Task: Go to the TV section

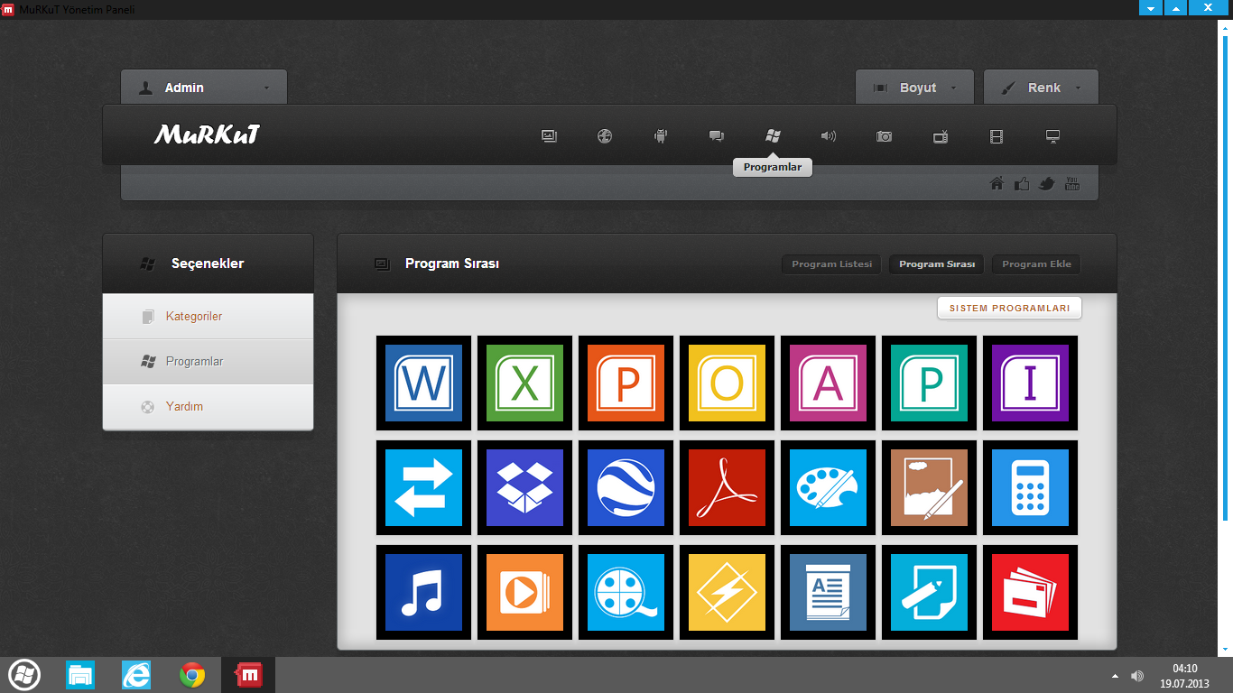Action: click(x=941, y=136)
